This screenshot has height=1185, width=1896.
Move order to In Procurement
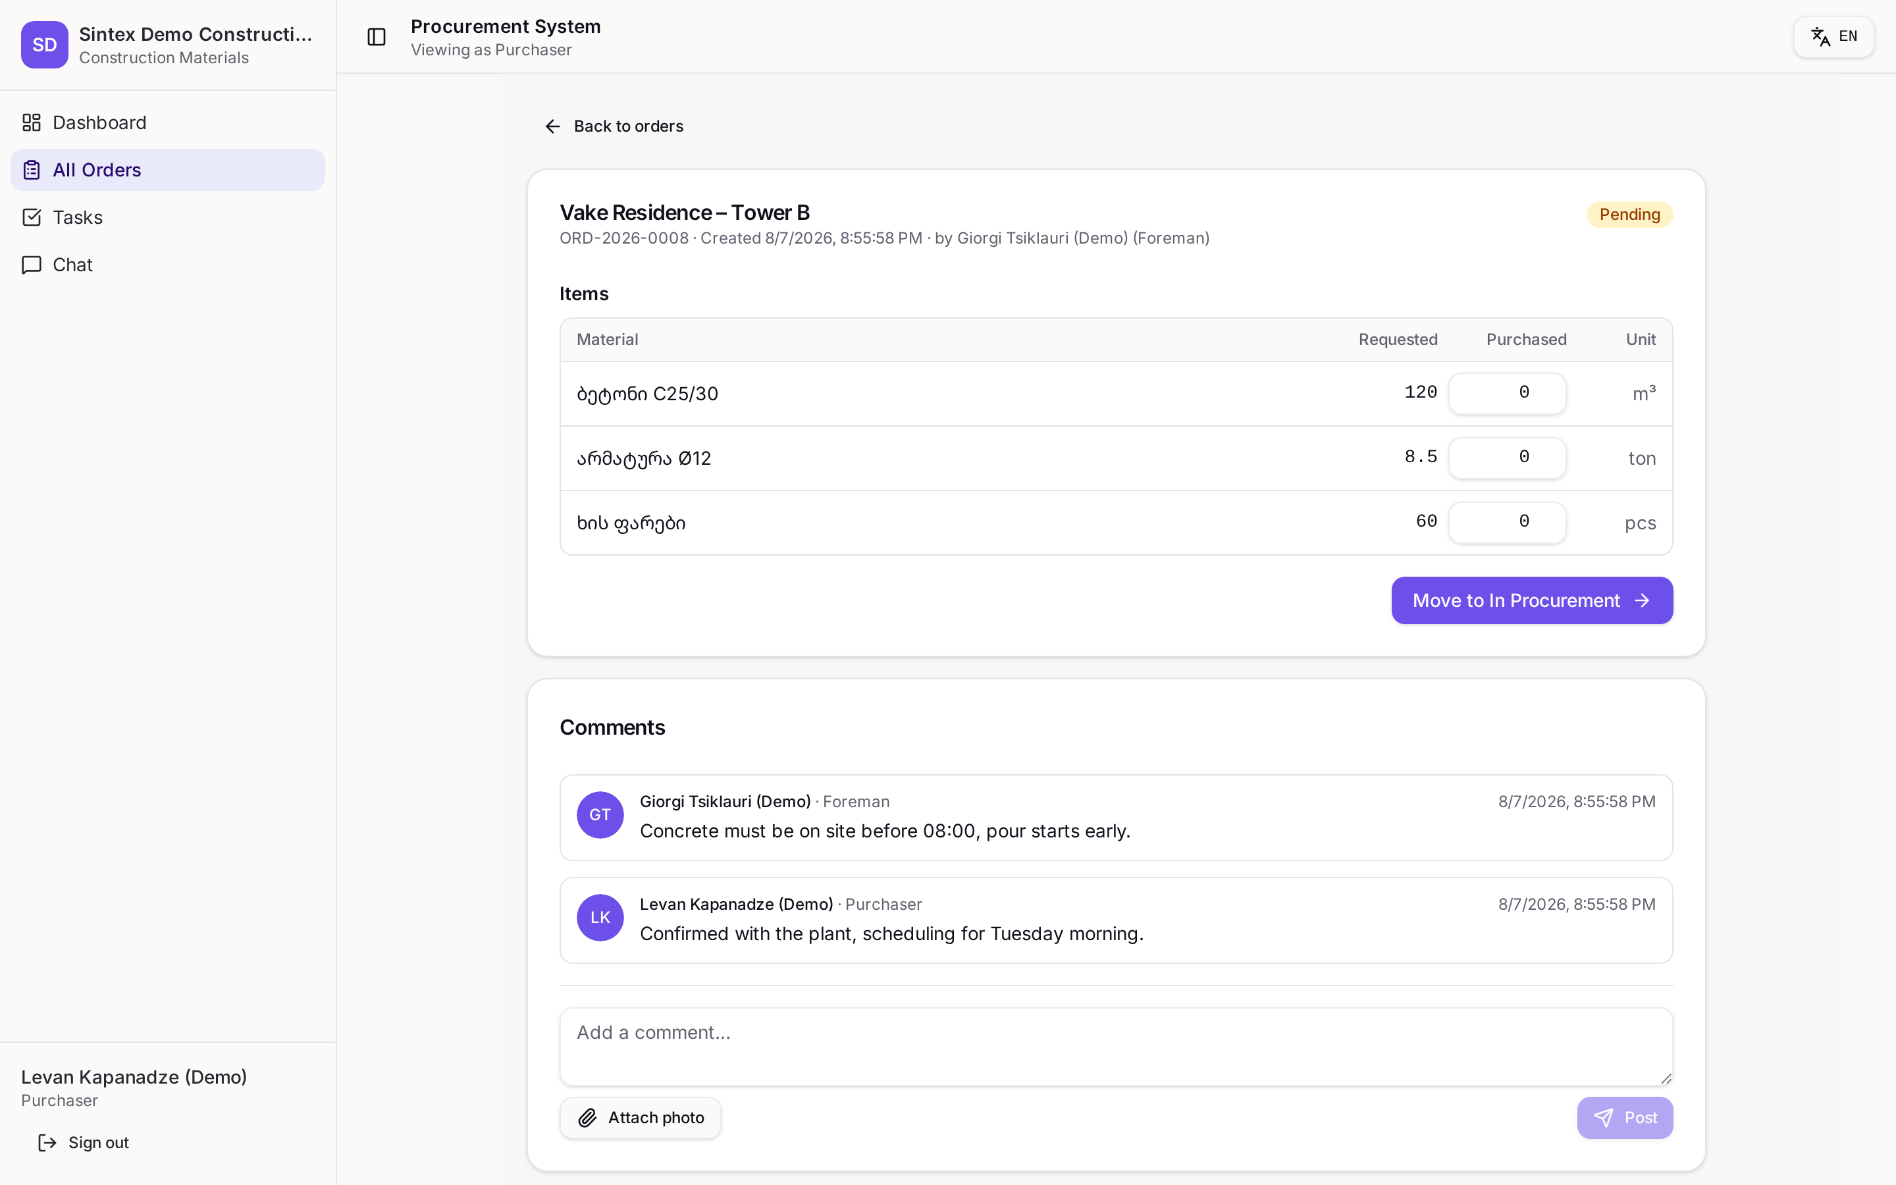[1532, 600]
